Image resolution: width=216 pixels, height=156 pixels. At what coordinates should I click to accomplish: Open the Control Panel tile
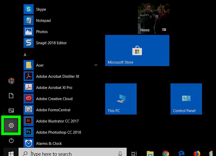click(x=186, y=99)
